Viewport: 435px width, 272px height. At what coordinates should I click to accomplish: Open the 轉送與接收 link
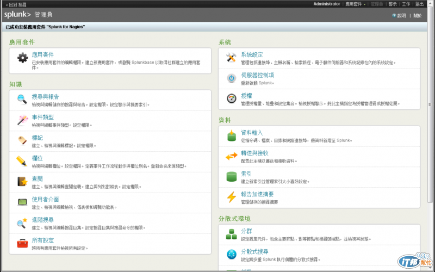(254, 153)
